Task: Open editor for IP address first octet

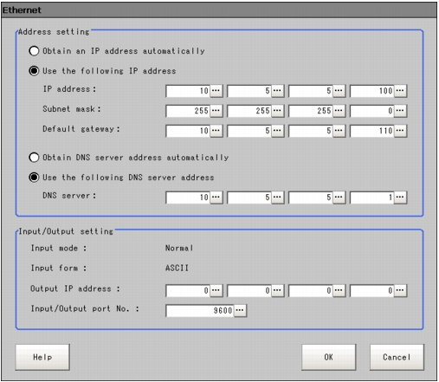Action: [216, 91]
